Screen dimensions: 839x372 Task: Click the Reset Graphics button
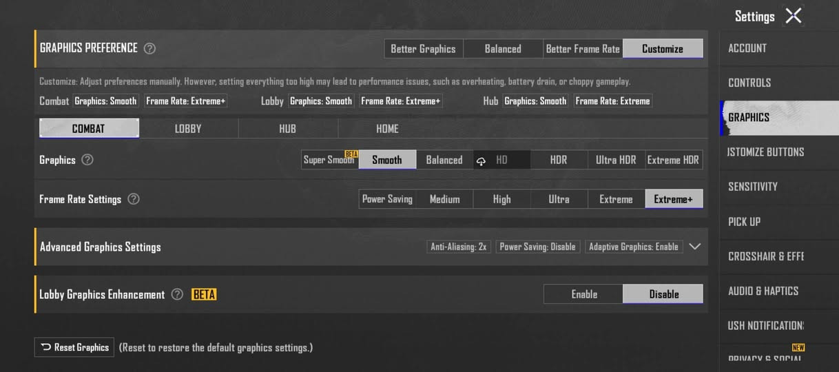click(x=74, y=347)
